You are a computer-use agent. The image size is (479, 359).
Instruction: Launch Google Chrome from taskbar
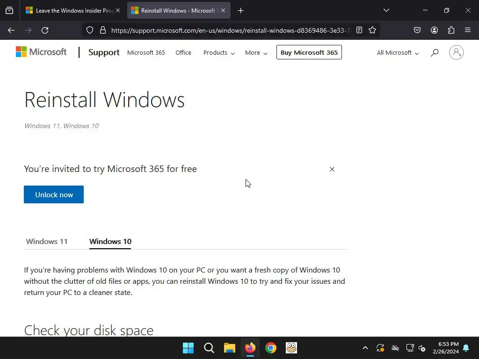(x=271, y=348)
